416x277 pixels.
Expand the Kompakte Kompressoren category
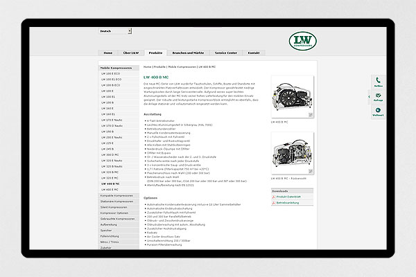[x=116, y=195]
